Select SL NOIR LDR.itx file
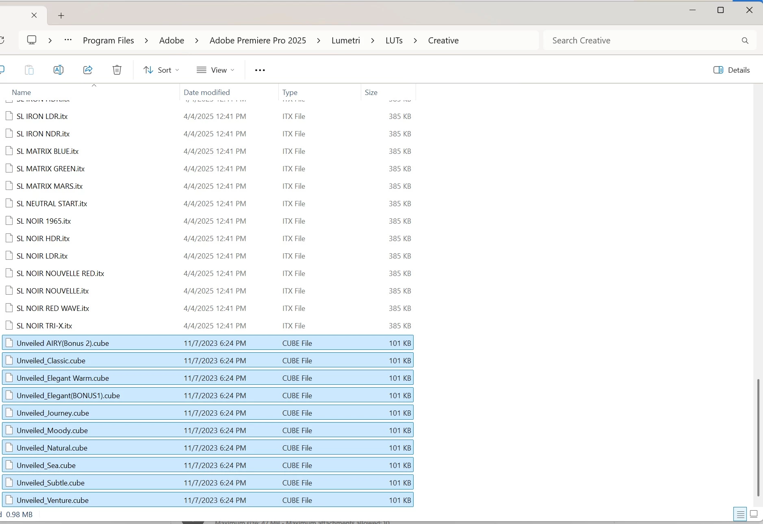Viewport: 763px width, 524px height. (x=208, y=256)
